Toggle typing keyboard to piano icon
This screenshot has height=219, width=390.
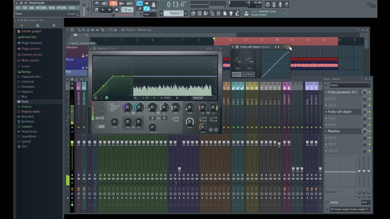point(139,3)
